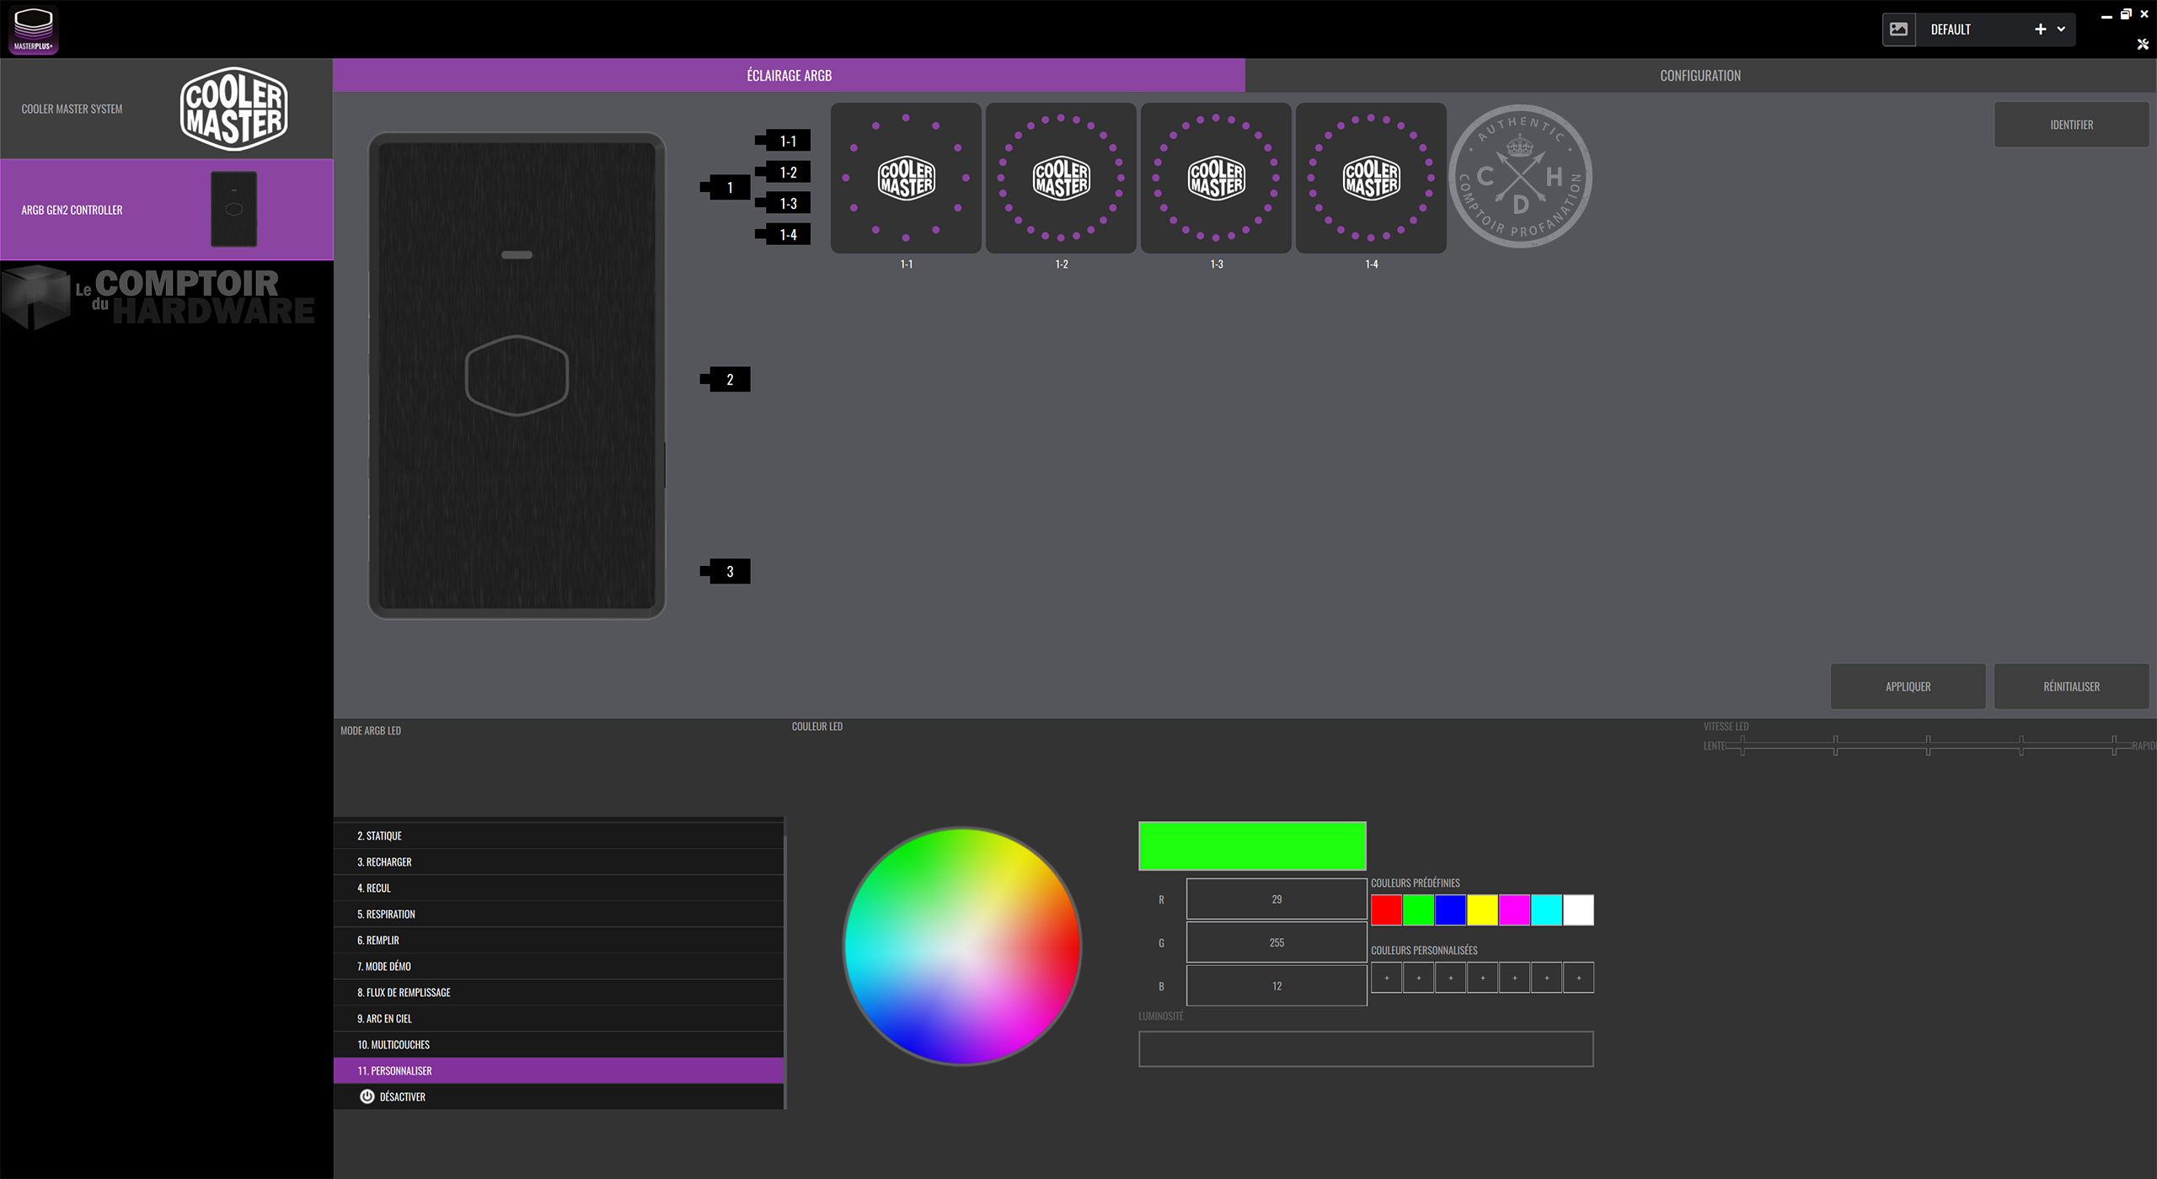Viewport: 2157px width, 1179px height.
Task: Open the tools settings wrench icon
Action: coord(2143,45)
